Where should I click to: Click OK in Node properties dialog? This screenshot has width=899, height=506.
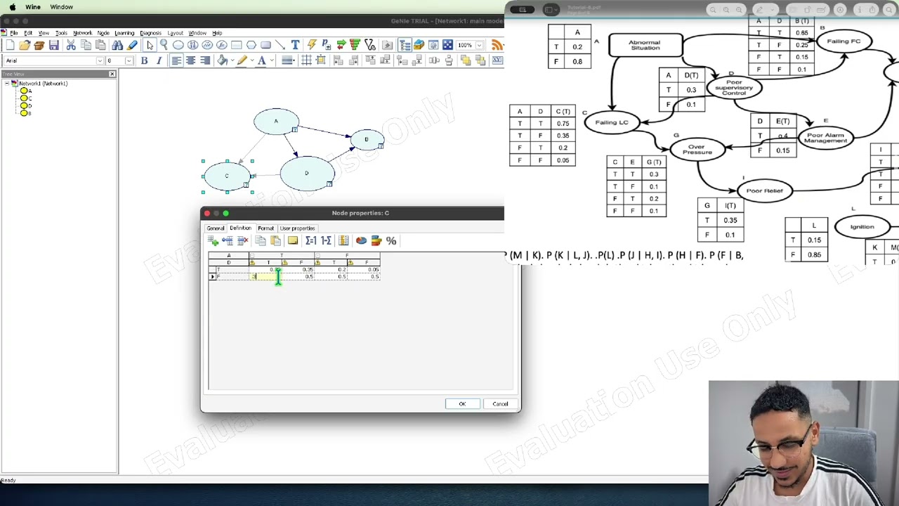tap(462, 404)
